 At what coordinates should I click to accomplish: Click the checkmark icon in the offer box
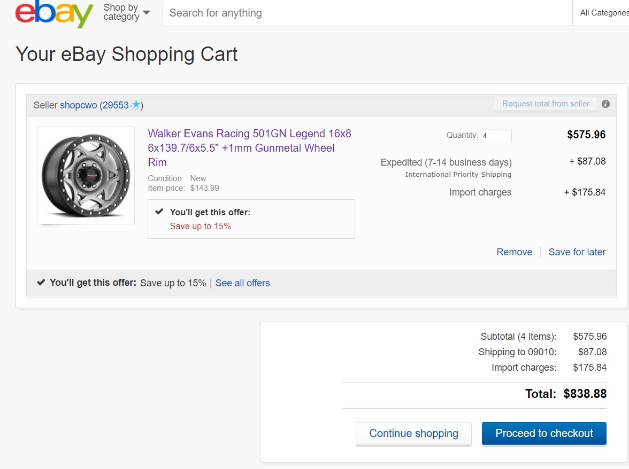(159, 212)
